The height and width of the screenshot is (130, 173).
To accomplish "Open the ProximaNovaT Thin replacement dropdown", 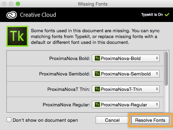I will pyautogui.click(x=126, y=89).
